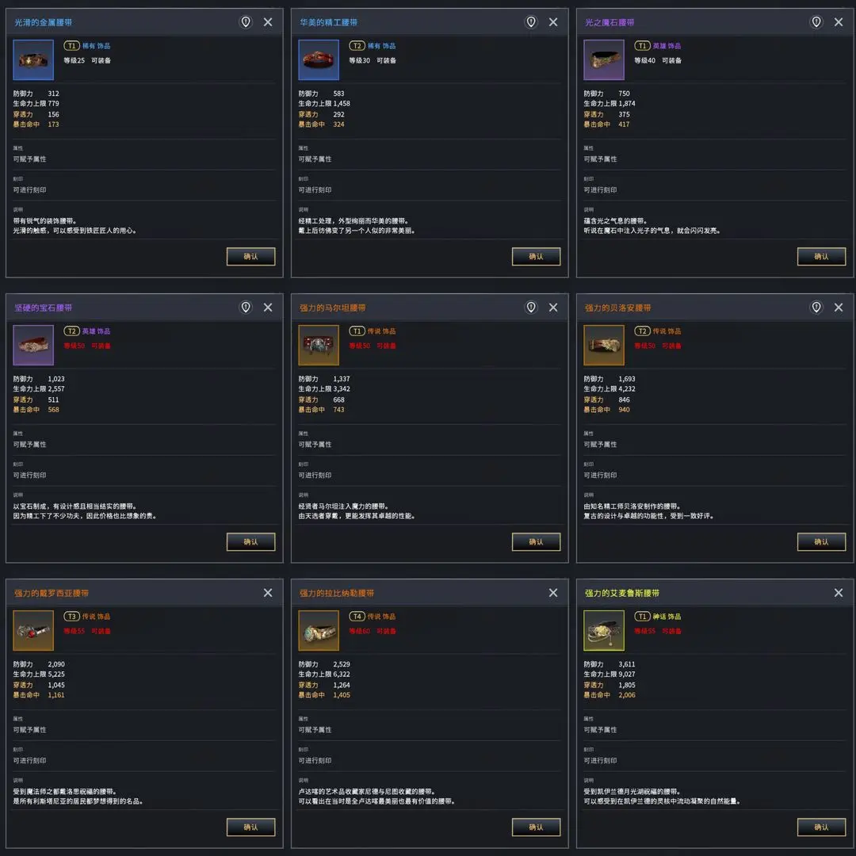Click location pin icon on 坚硬的宝石腰带 panel
This screenshot has height=856, width=856.
pos(246,308)
